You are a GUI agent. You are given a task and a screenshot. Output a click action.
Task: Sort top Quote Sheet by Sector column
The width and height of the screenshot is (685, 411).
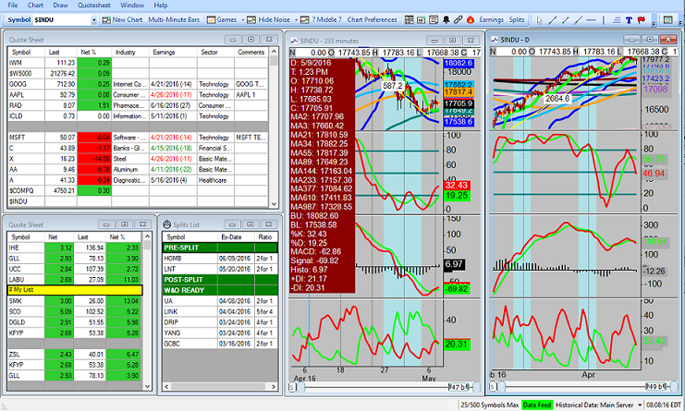(x=215, y=52)
